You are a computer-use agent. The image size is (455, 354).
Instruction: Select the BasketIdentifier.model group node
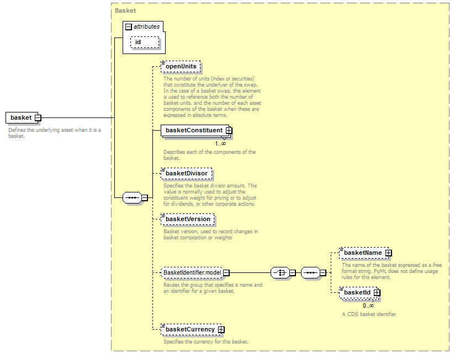point(191,272)
